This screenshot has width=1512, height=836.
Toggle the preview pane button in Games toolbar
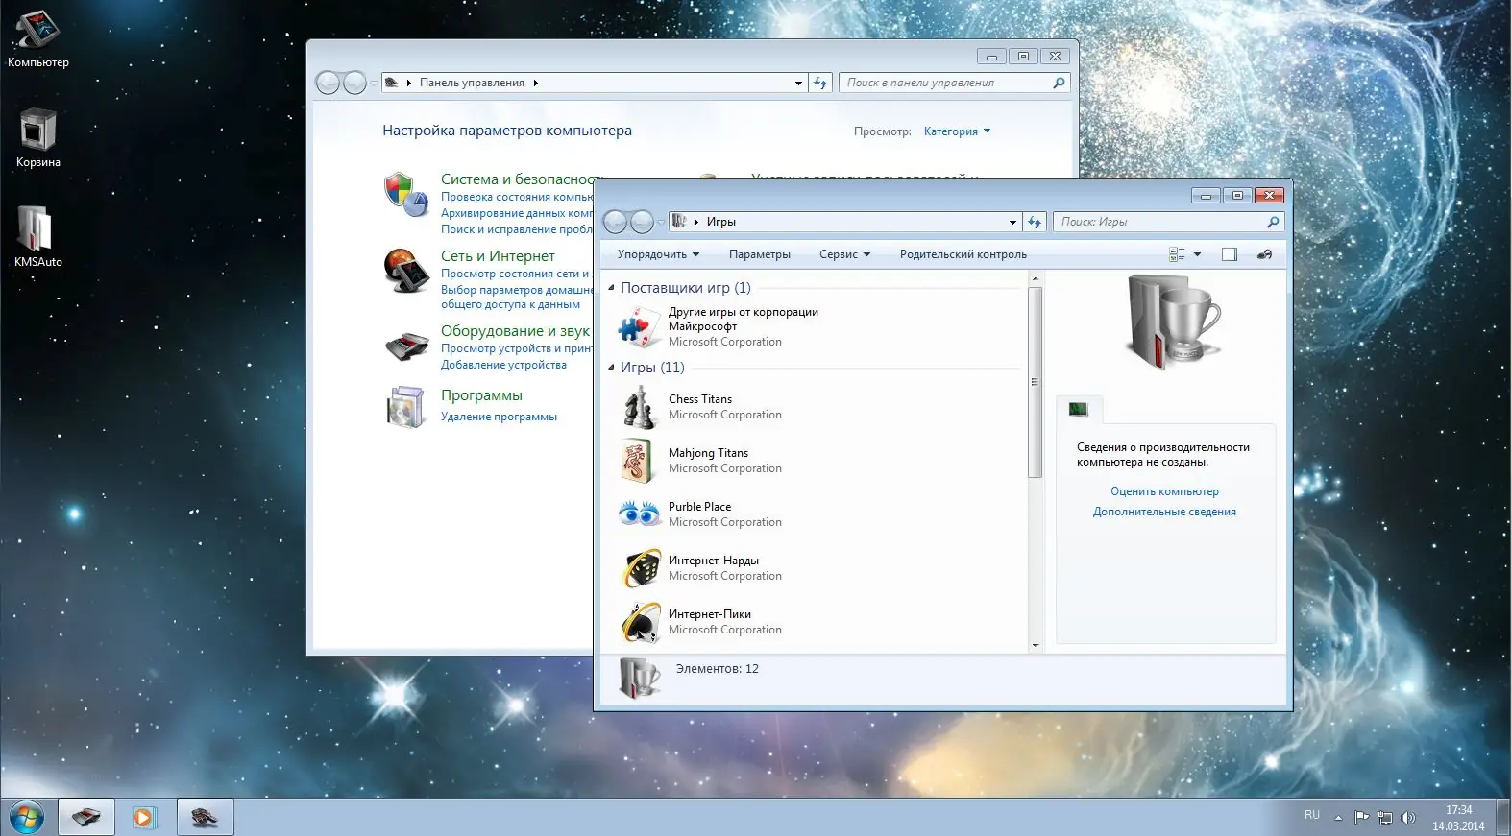(1230, 254)
